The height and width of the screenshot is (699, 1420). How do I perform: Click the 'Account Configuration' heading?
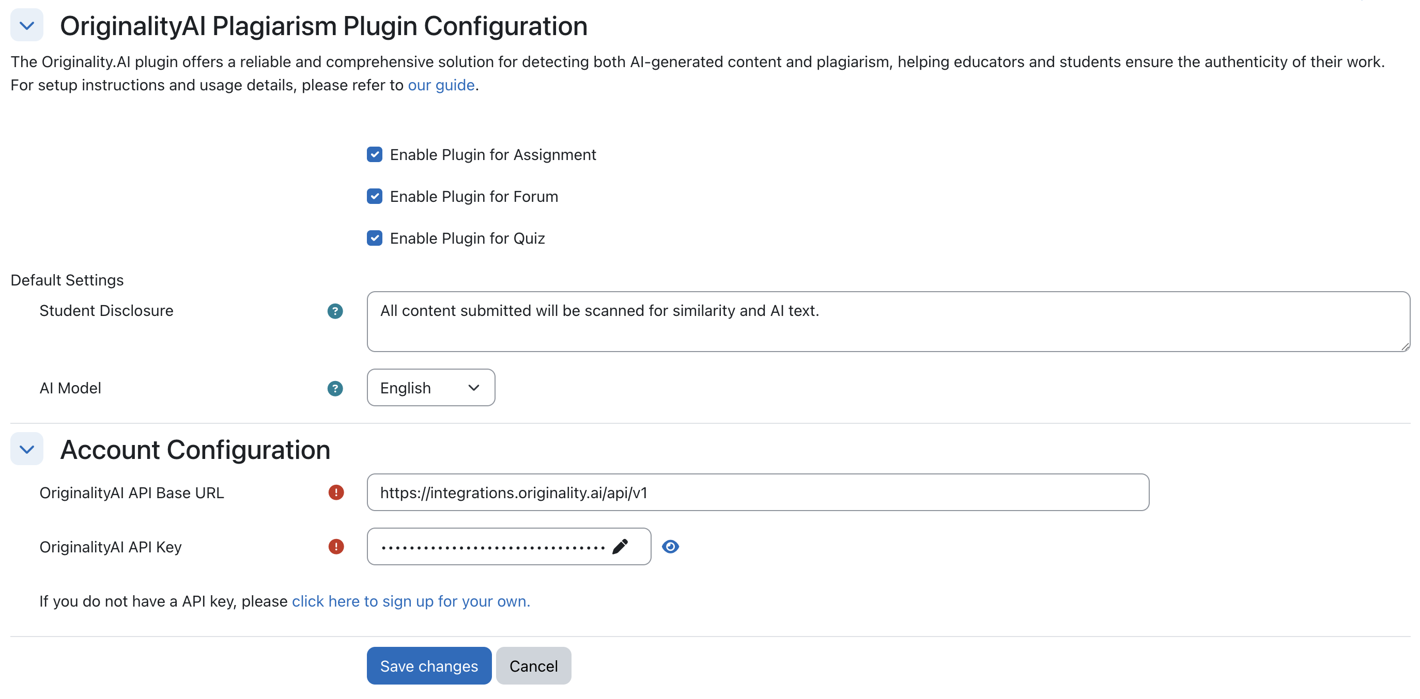[195, 450]
